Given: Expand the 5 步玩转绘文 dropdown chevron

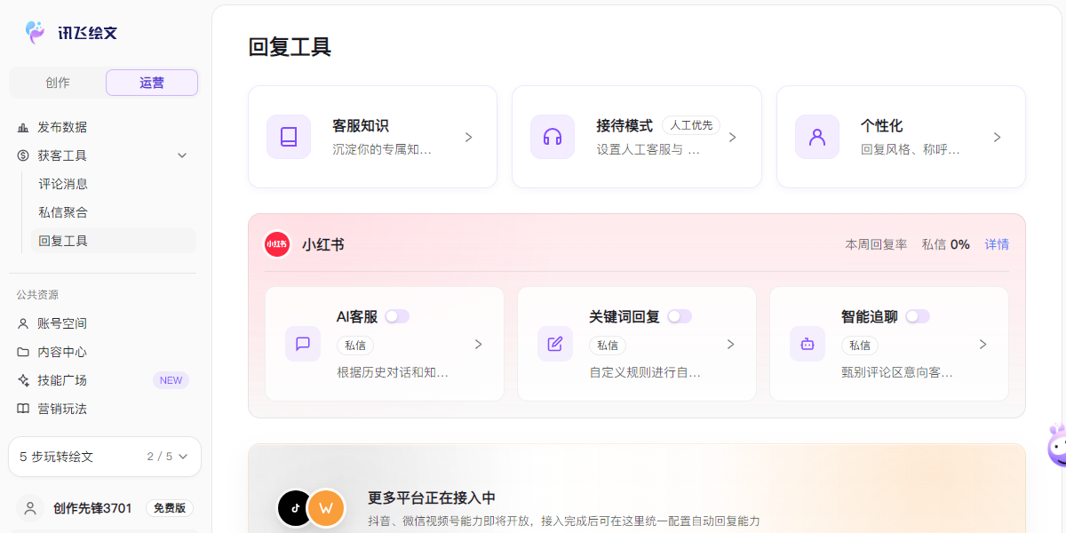Looking at the screenshot, I should coord(183,457).
